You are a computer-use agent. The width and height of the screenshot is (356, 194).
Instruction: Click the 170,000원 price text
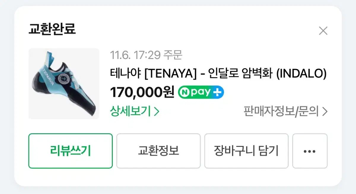click(142, 92)
